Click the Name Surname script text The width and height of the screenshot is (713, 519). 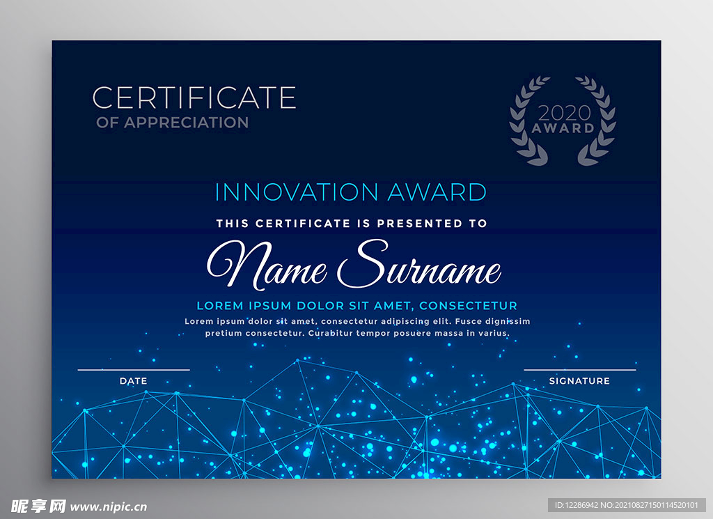354,265
